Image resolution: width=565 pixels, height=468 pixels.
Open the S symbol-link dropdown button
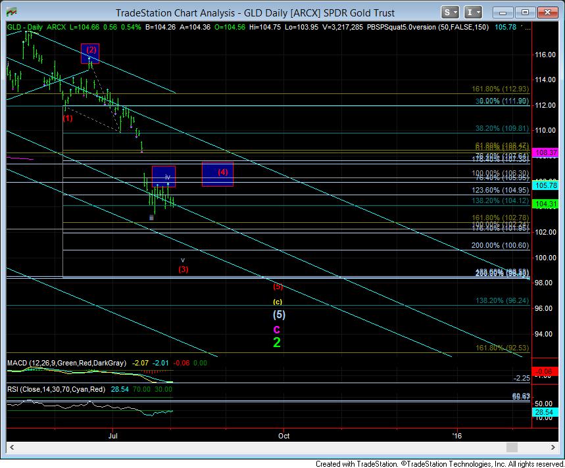450,12
